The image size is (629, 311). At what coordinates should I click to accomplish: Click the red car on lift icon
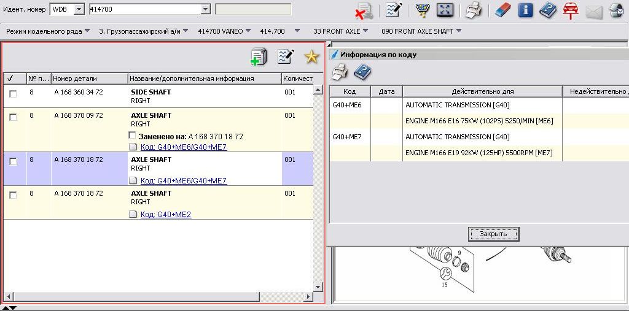point(571,10)
